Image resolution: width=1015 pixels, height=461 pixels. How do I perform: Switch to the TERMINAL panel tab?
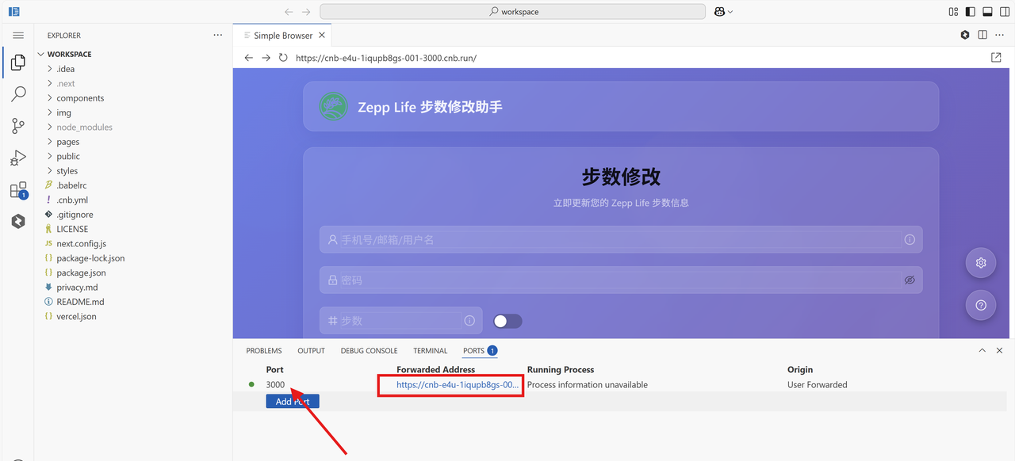[430, 351]
